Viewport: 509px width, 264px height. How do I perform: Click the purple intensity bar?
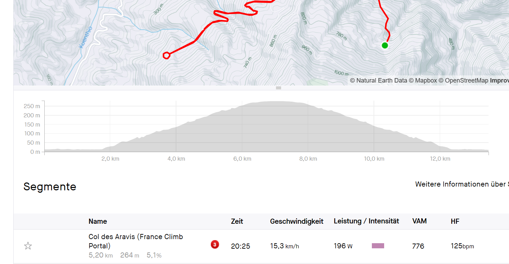pyautogui.click(x=378, y=246)
